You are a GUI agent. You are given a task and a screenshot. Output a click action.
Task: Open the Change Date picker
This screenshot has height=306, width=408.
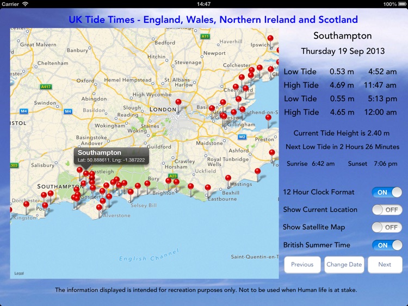(344, 265)
